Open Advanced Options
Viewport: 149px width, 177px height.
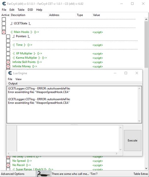13,174
